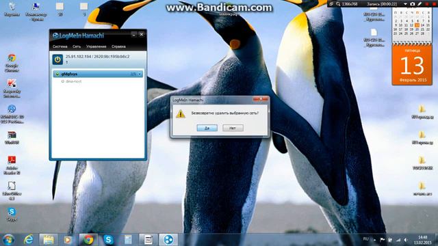Pause the Bandicam recording
This screenshot has width=438, height=246.
click(x=427, y=4)
